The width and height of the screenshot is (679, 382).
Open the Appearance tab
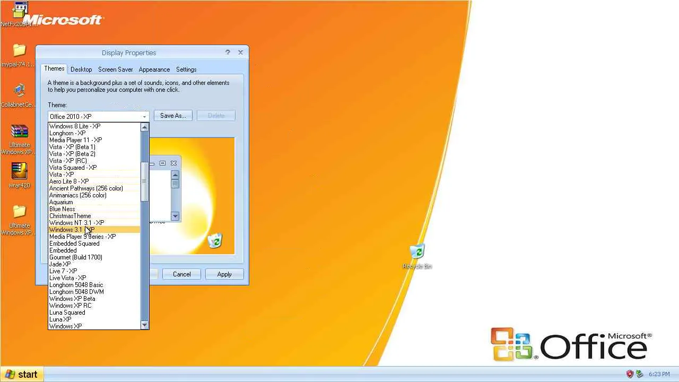[154, 70]
